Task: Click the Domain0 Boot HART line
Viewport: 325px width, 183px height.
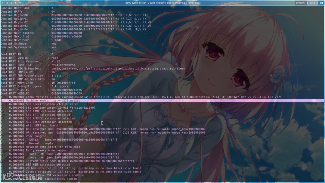Action: (27, 8)
